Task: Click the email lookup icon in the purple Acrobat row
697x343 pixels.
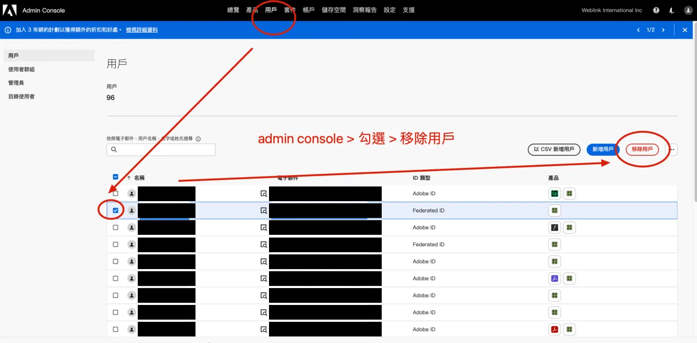Action: pyautogui.click(x=264, y=278)
